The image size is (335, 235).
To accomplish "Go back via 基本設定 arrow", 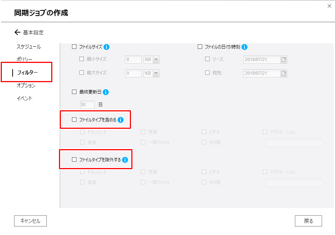I will [x=17, y=33].
